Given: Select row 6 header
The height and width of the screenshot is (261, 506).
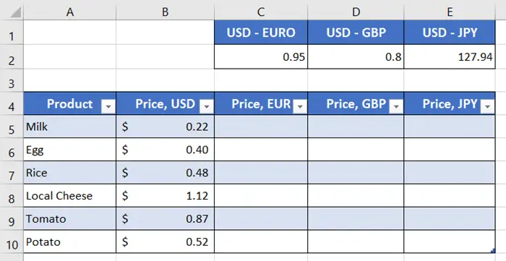Looking at the screenshot, I should tap(12, 150).
